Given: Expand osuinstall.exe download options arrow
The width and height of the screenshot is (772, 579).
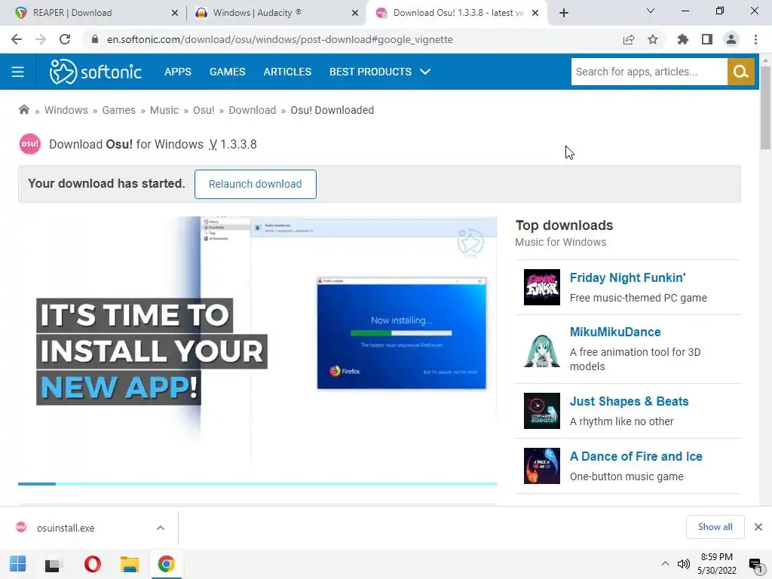Looking at the screenshot, I should tap(161, 528).
